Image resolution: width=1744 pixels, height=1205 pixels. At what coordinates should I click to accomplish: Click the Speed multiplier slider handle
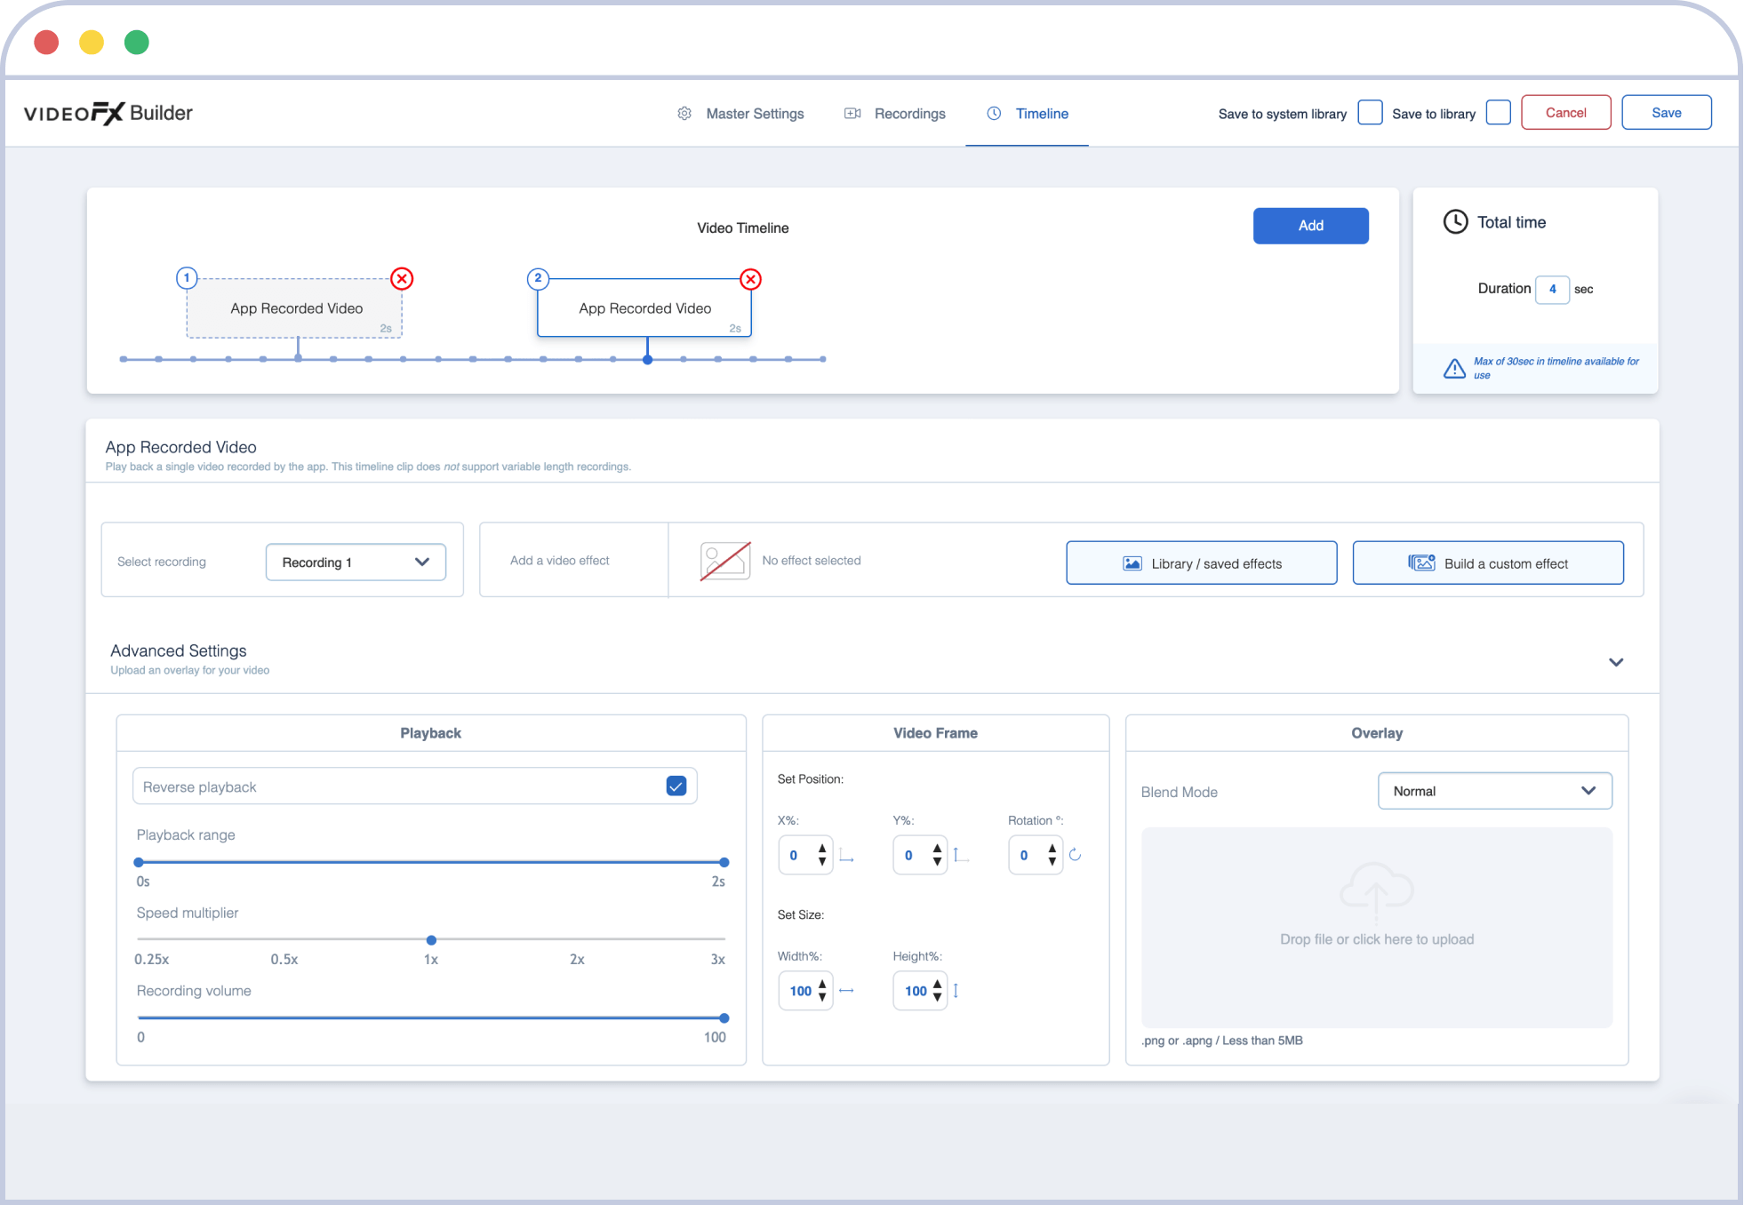431,940
